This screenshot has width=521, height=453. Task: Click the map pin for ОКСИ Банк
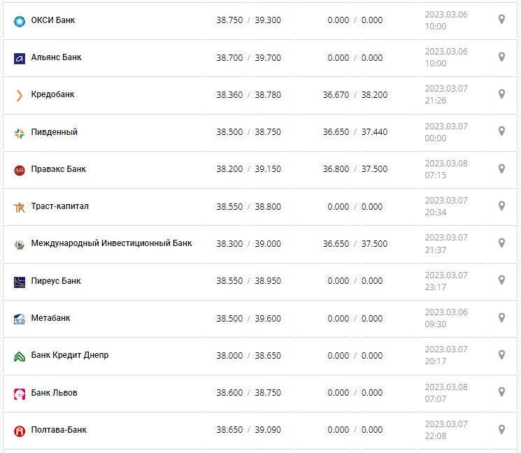(x=501, y=20)
